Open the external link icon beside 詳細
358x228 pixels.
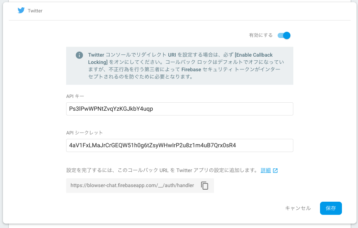point(275,170)
